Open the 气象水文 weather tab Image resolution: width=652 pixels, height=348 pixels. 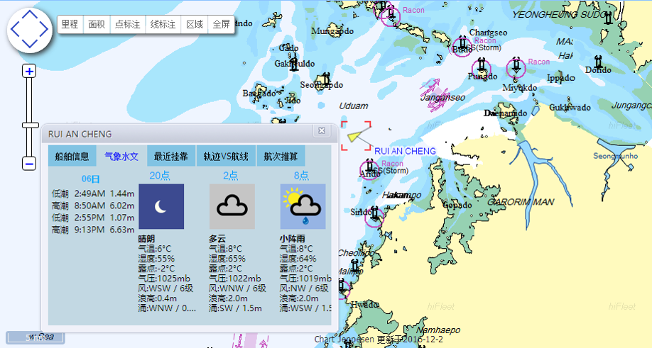[121, 156]
